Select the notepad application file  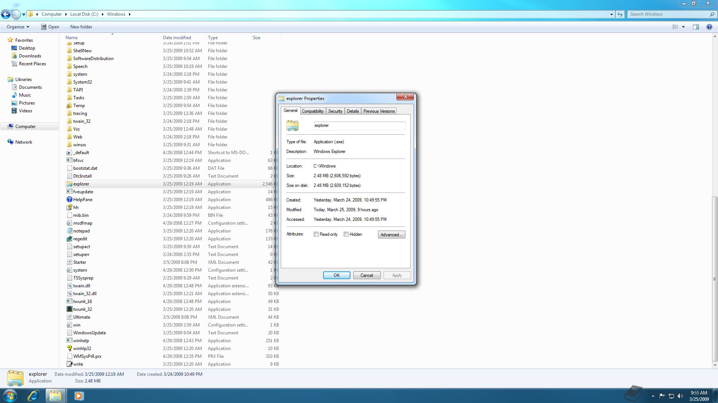click(82, 231)
